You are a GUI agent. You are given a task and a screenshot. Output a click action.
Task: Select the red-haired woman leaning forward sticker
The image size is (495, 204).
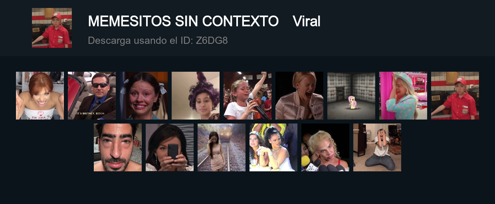pos(40,96)
